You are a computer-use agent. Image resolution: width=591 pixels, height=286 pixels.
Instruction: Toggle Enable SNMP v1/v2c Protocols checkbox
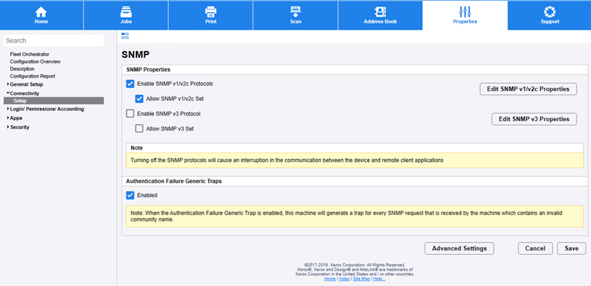[130, 83]
